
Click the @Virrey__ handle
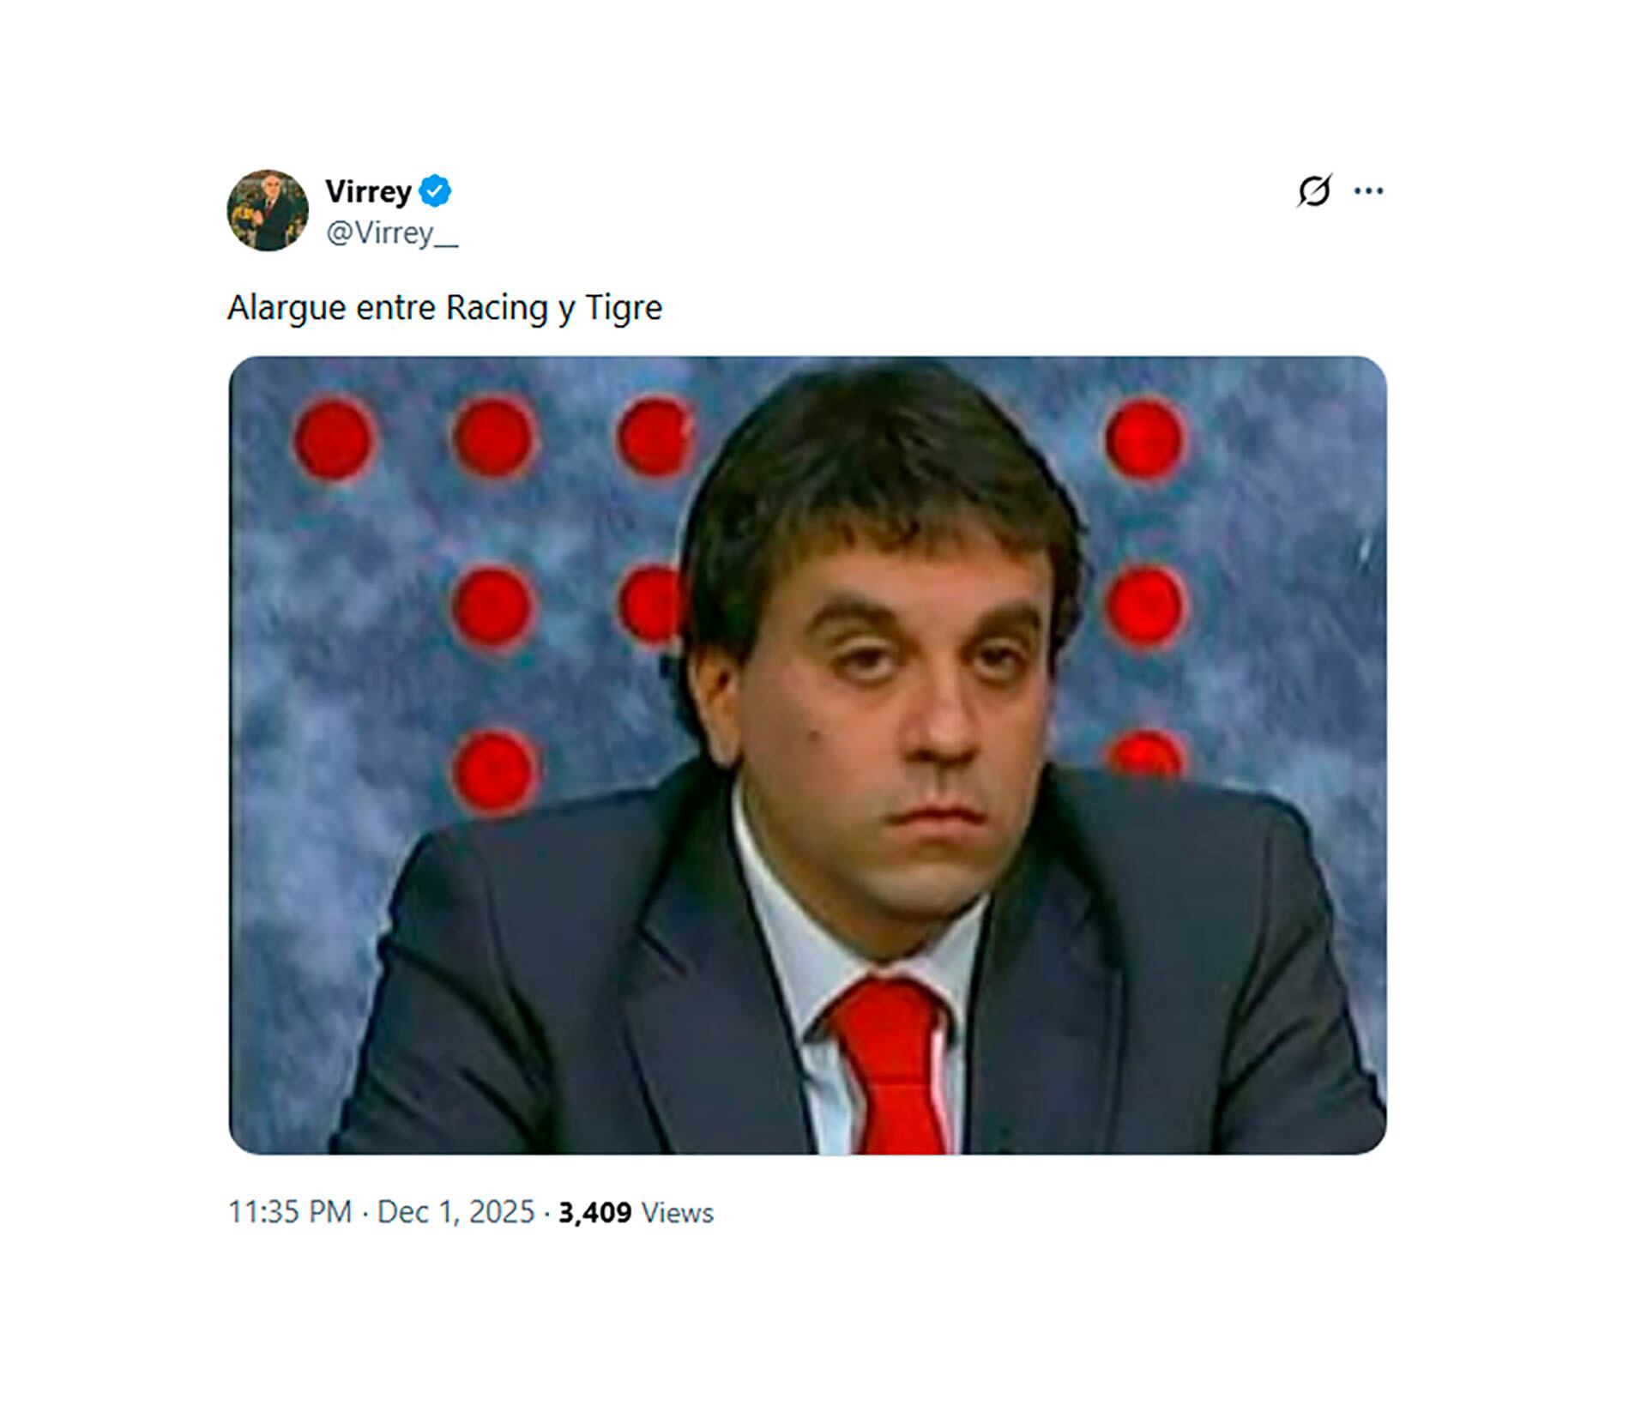click(x=392, y=232)
